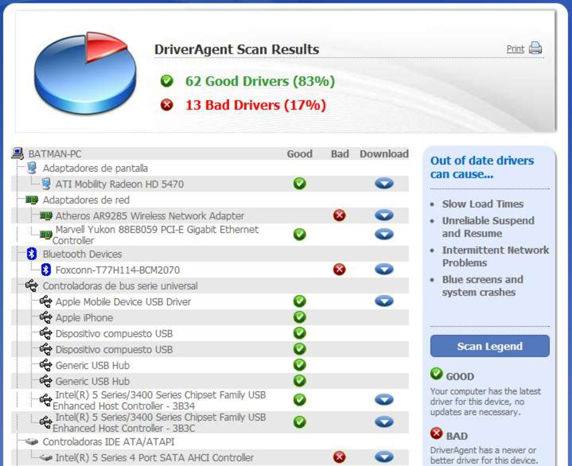
Task: Click the BAD legend red X icon
Action: [436, 433]
